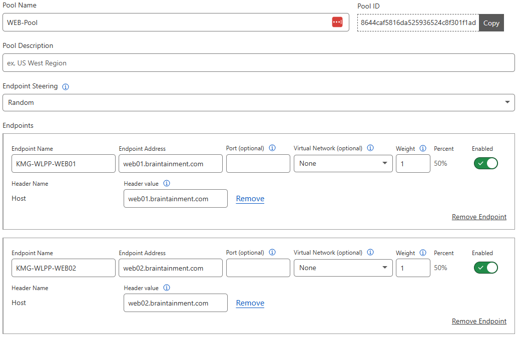
Task: Click Header value info icon for web02
Action: tap(167, 288)
